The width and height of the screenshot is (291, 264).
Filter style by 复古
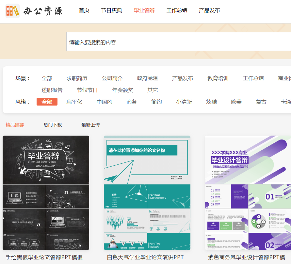click(x=261, y=102)
